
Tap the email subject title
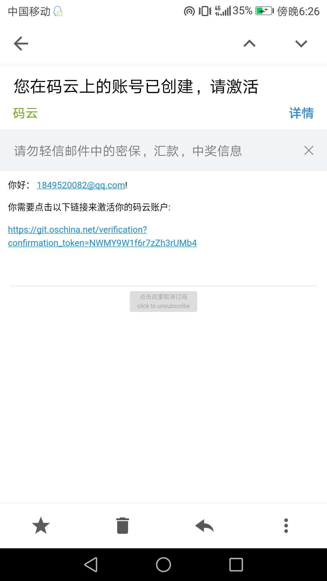pos(136,87)
